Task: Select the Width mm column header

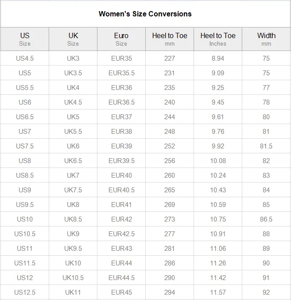Action: coord(266,39)
